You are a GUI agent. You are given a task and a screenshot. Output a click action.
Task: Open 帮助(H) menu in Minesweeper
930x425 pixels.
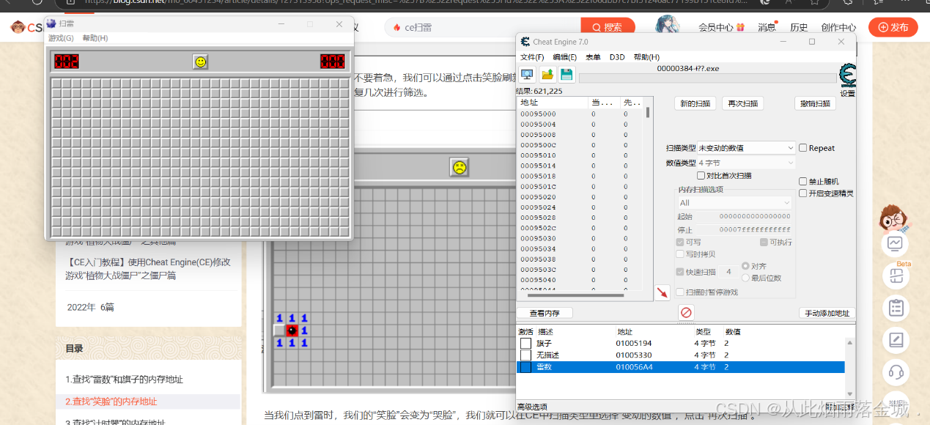coord(95,38)
